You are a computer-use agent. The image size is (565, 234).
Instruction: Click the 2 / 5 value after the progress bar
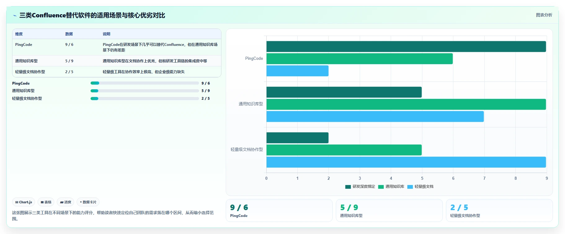click(206, 99)
